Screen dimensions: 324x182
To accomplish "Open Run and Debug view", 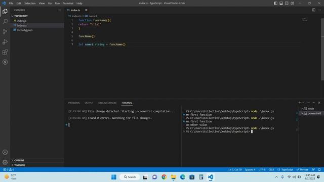I will click(5, 41).
